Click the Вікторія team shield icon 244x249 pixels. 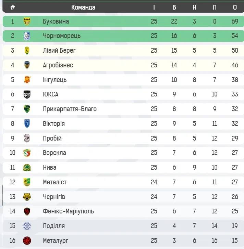click(27, 123)
